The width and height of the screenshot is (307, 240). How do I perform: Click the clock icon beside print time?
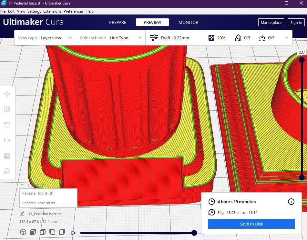pyautogui.click(x=212, y=202)
